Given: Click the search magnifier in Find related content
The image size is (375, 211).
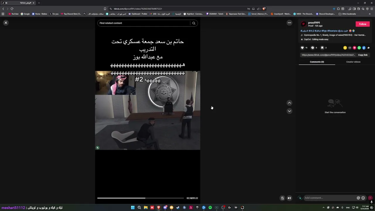Looking at the screenshot, I should tap(194, 23).
